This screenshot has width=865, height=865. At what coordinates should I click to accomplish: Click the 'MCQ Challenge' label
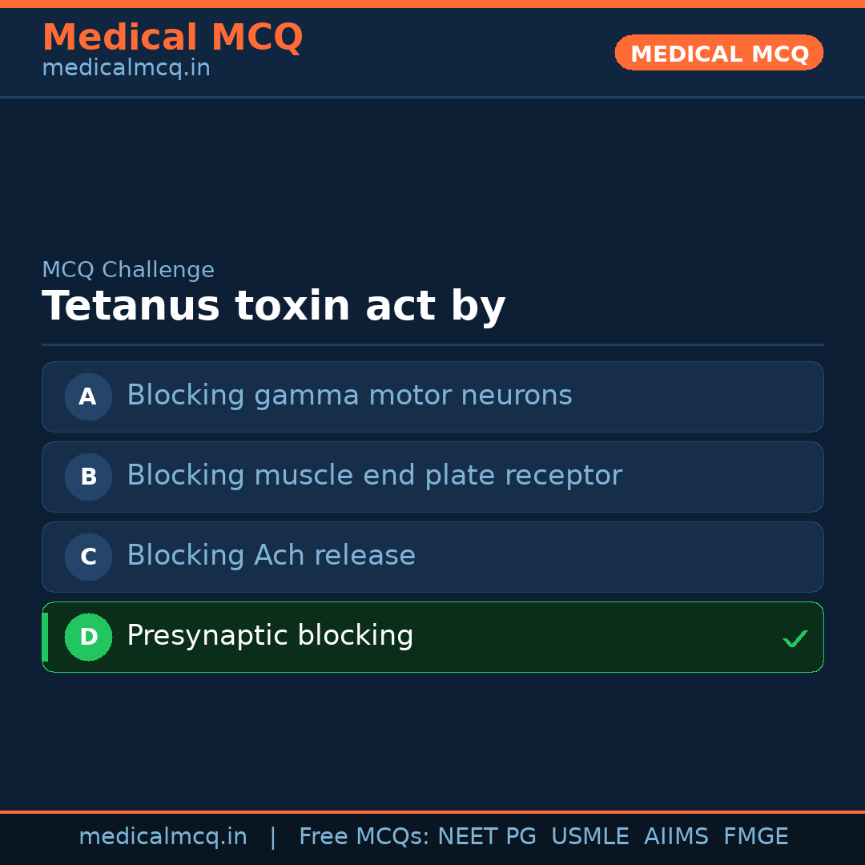click(128, 271)
